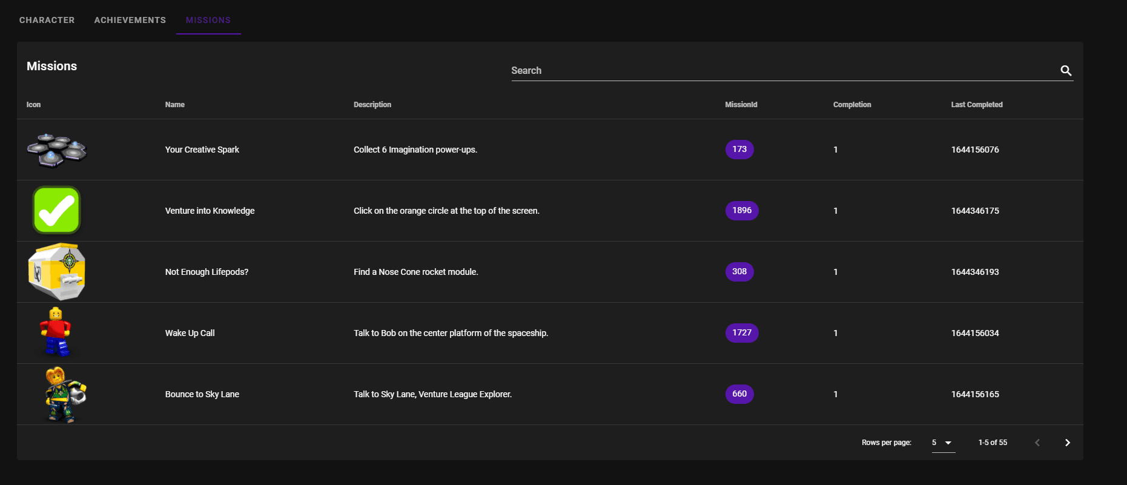Select the "Wake Up Call" mission name
This screenshot has width=1127, height=485.
tap(190, 333)
